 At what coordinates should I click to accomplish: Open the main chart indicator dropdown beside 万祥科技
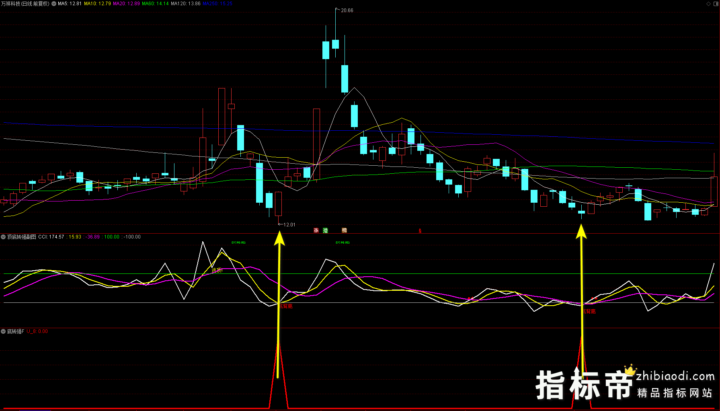[x=54, y=4]
